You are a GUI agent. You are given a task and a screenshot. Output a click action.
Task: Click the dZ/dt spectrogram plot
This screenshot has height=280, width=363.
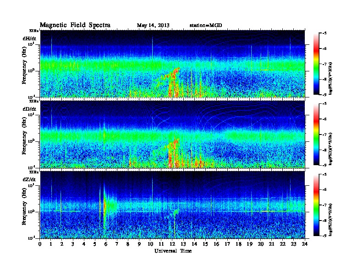pos(172,205)
